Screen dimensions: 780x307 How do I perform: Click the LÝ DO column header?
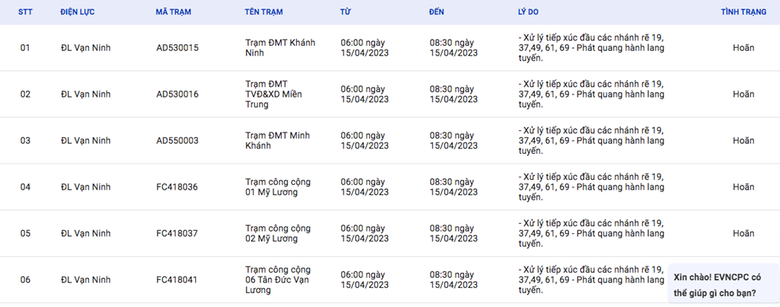529,13
